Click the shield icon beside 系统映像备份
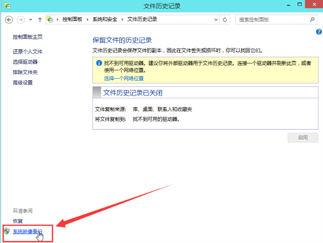This screenshot has height=243, width=323. [7, 231]
